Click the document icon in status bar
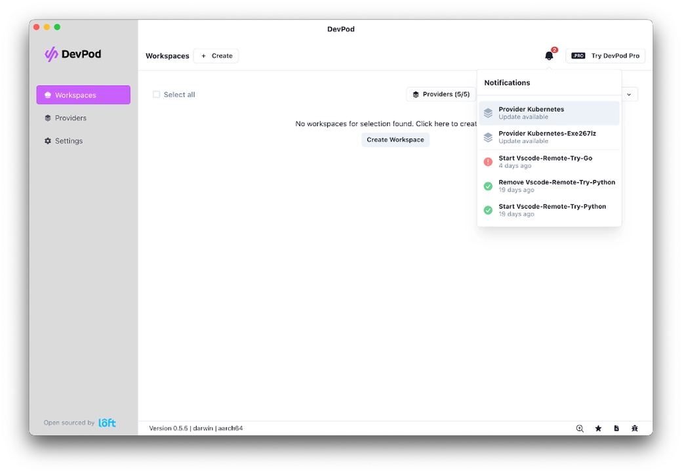This screenshot has height=474, width=682. (x=616, y=428)
